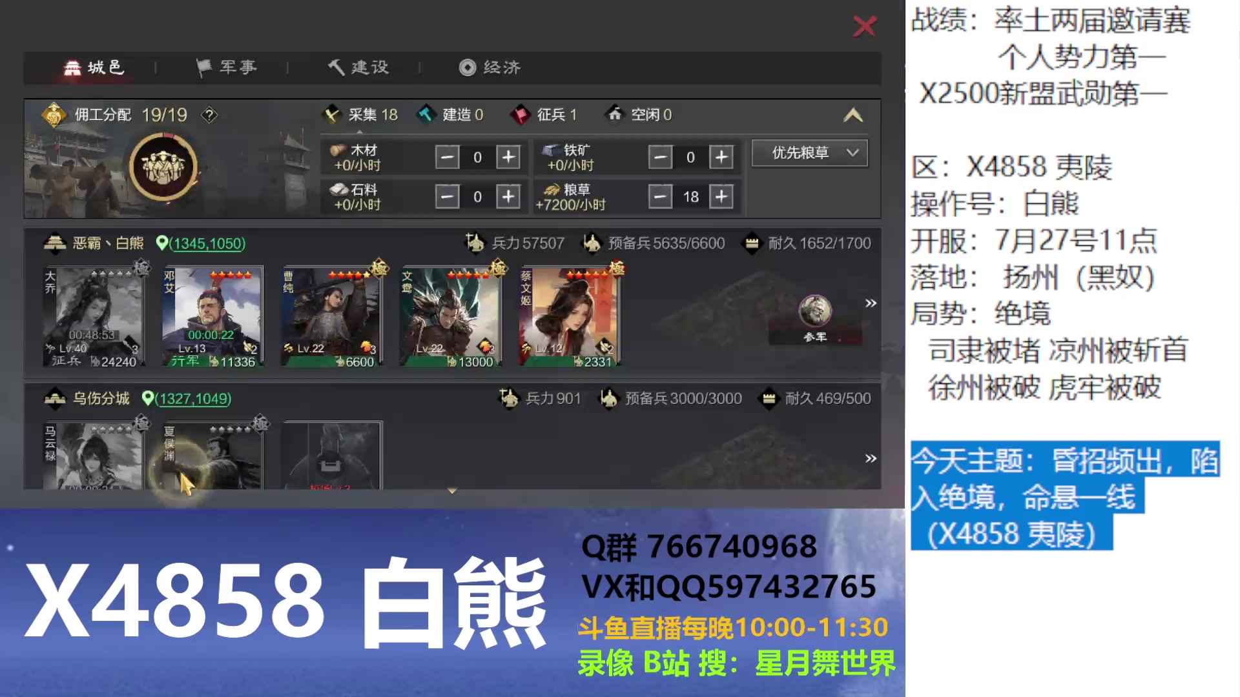Open the 军事 tab
Viewport: 1240px width, 697px height.
click(x=227, y=67)
